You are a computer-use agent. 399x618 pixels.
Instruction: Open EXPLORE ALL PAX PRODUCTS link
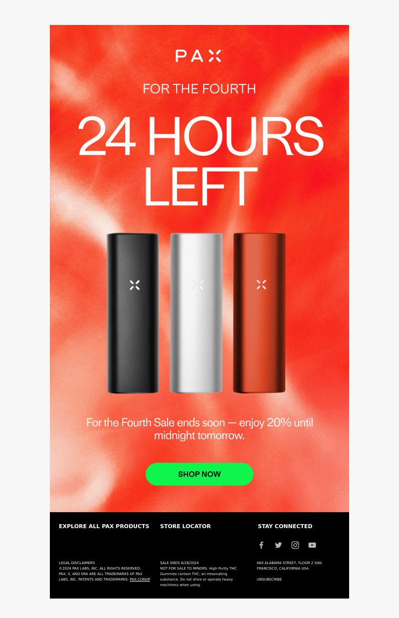click(104, 526)
